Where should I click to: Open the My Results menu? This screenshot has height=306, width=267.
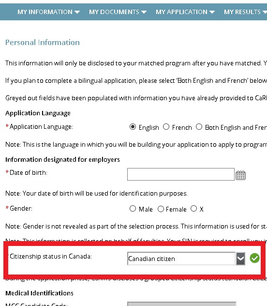(245, 12)
